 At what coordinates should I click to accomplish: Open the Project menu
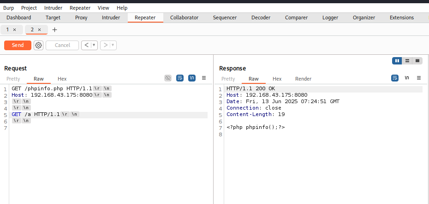pyautogui.click(x=29, y=8)
